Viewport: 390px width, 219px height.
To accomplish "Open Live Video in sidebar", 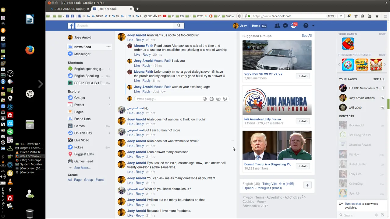I will 82,140.
